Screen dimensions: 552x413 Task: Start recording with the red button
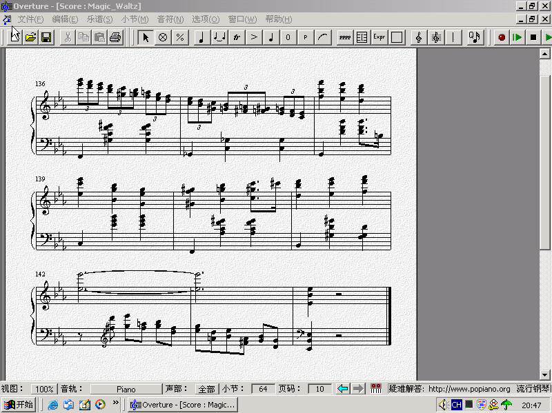coord(502,37)
